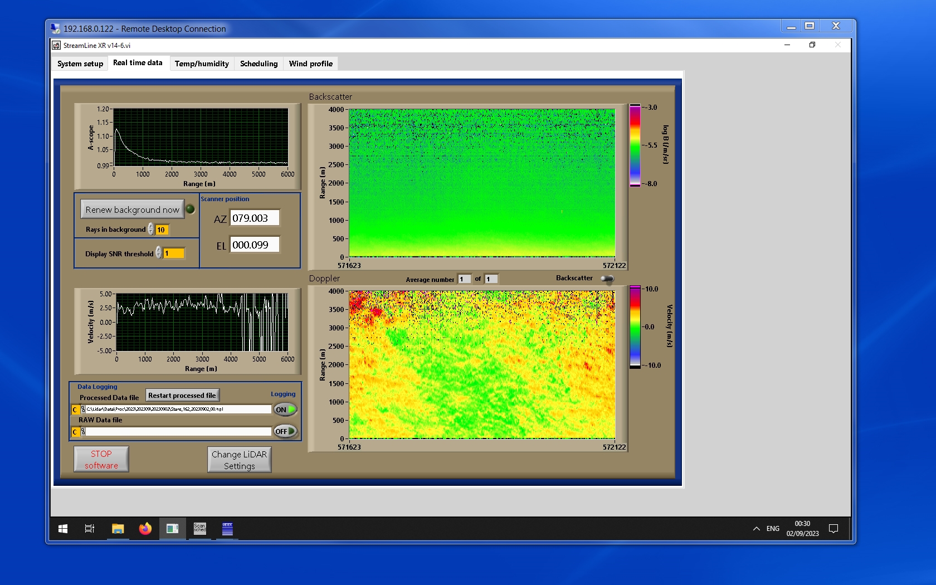936x585 pixels.
Task: Open the Scan scheduler taskbar icon
Action: coord(199,529)
